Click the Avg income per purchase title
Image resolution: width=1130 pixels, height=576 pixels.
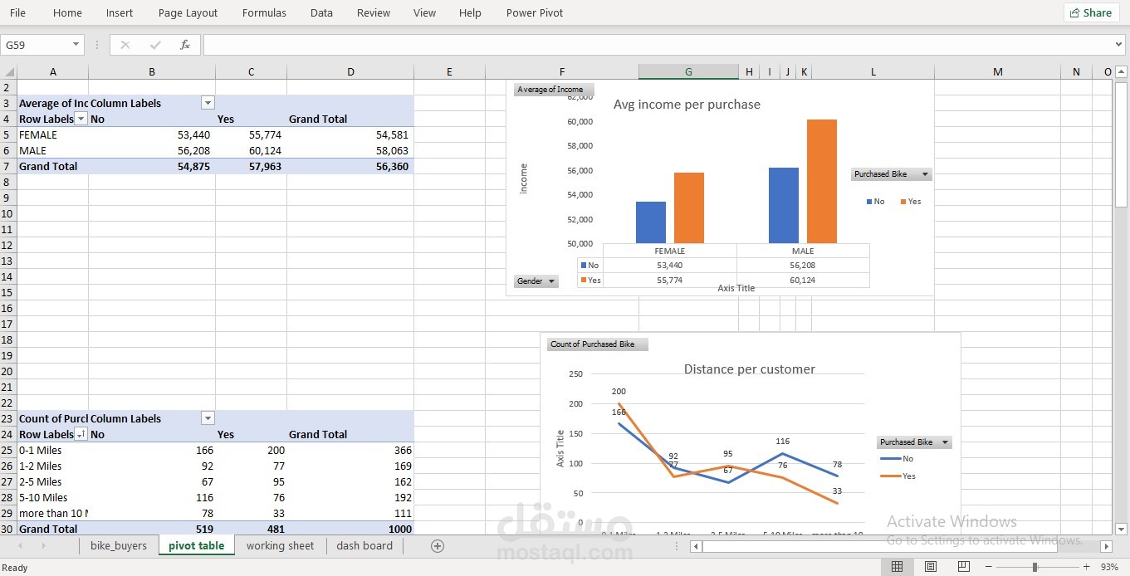[687, 105]
